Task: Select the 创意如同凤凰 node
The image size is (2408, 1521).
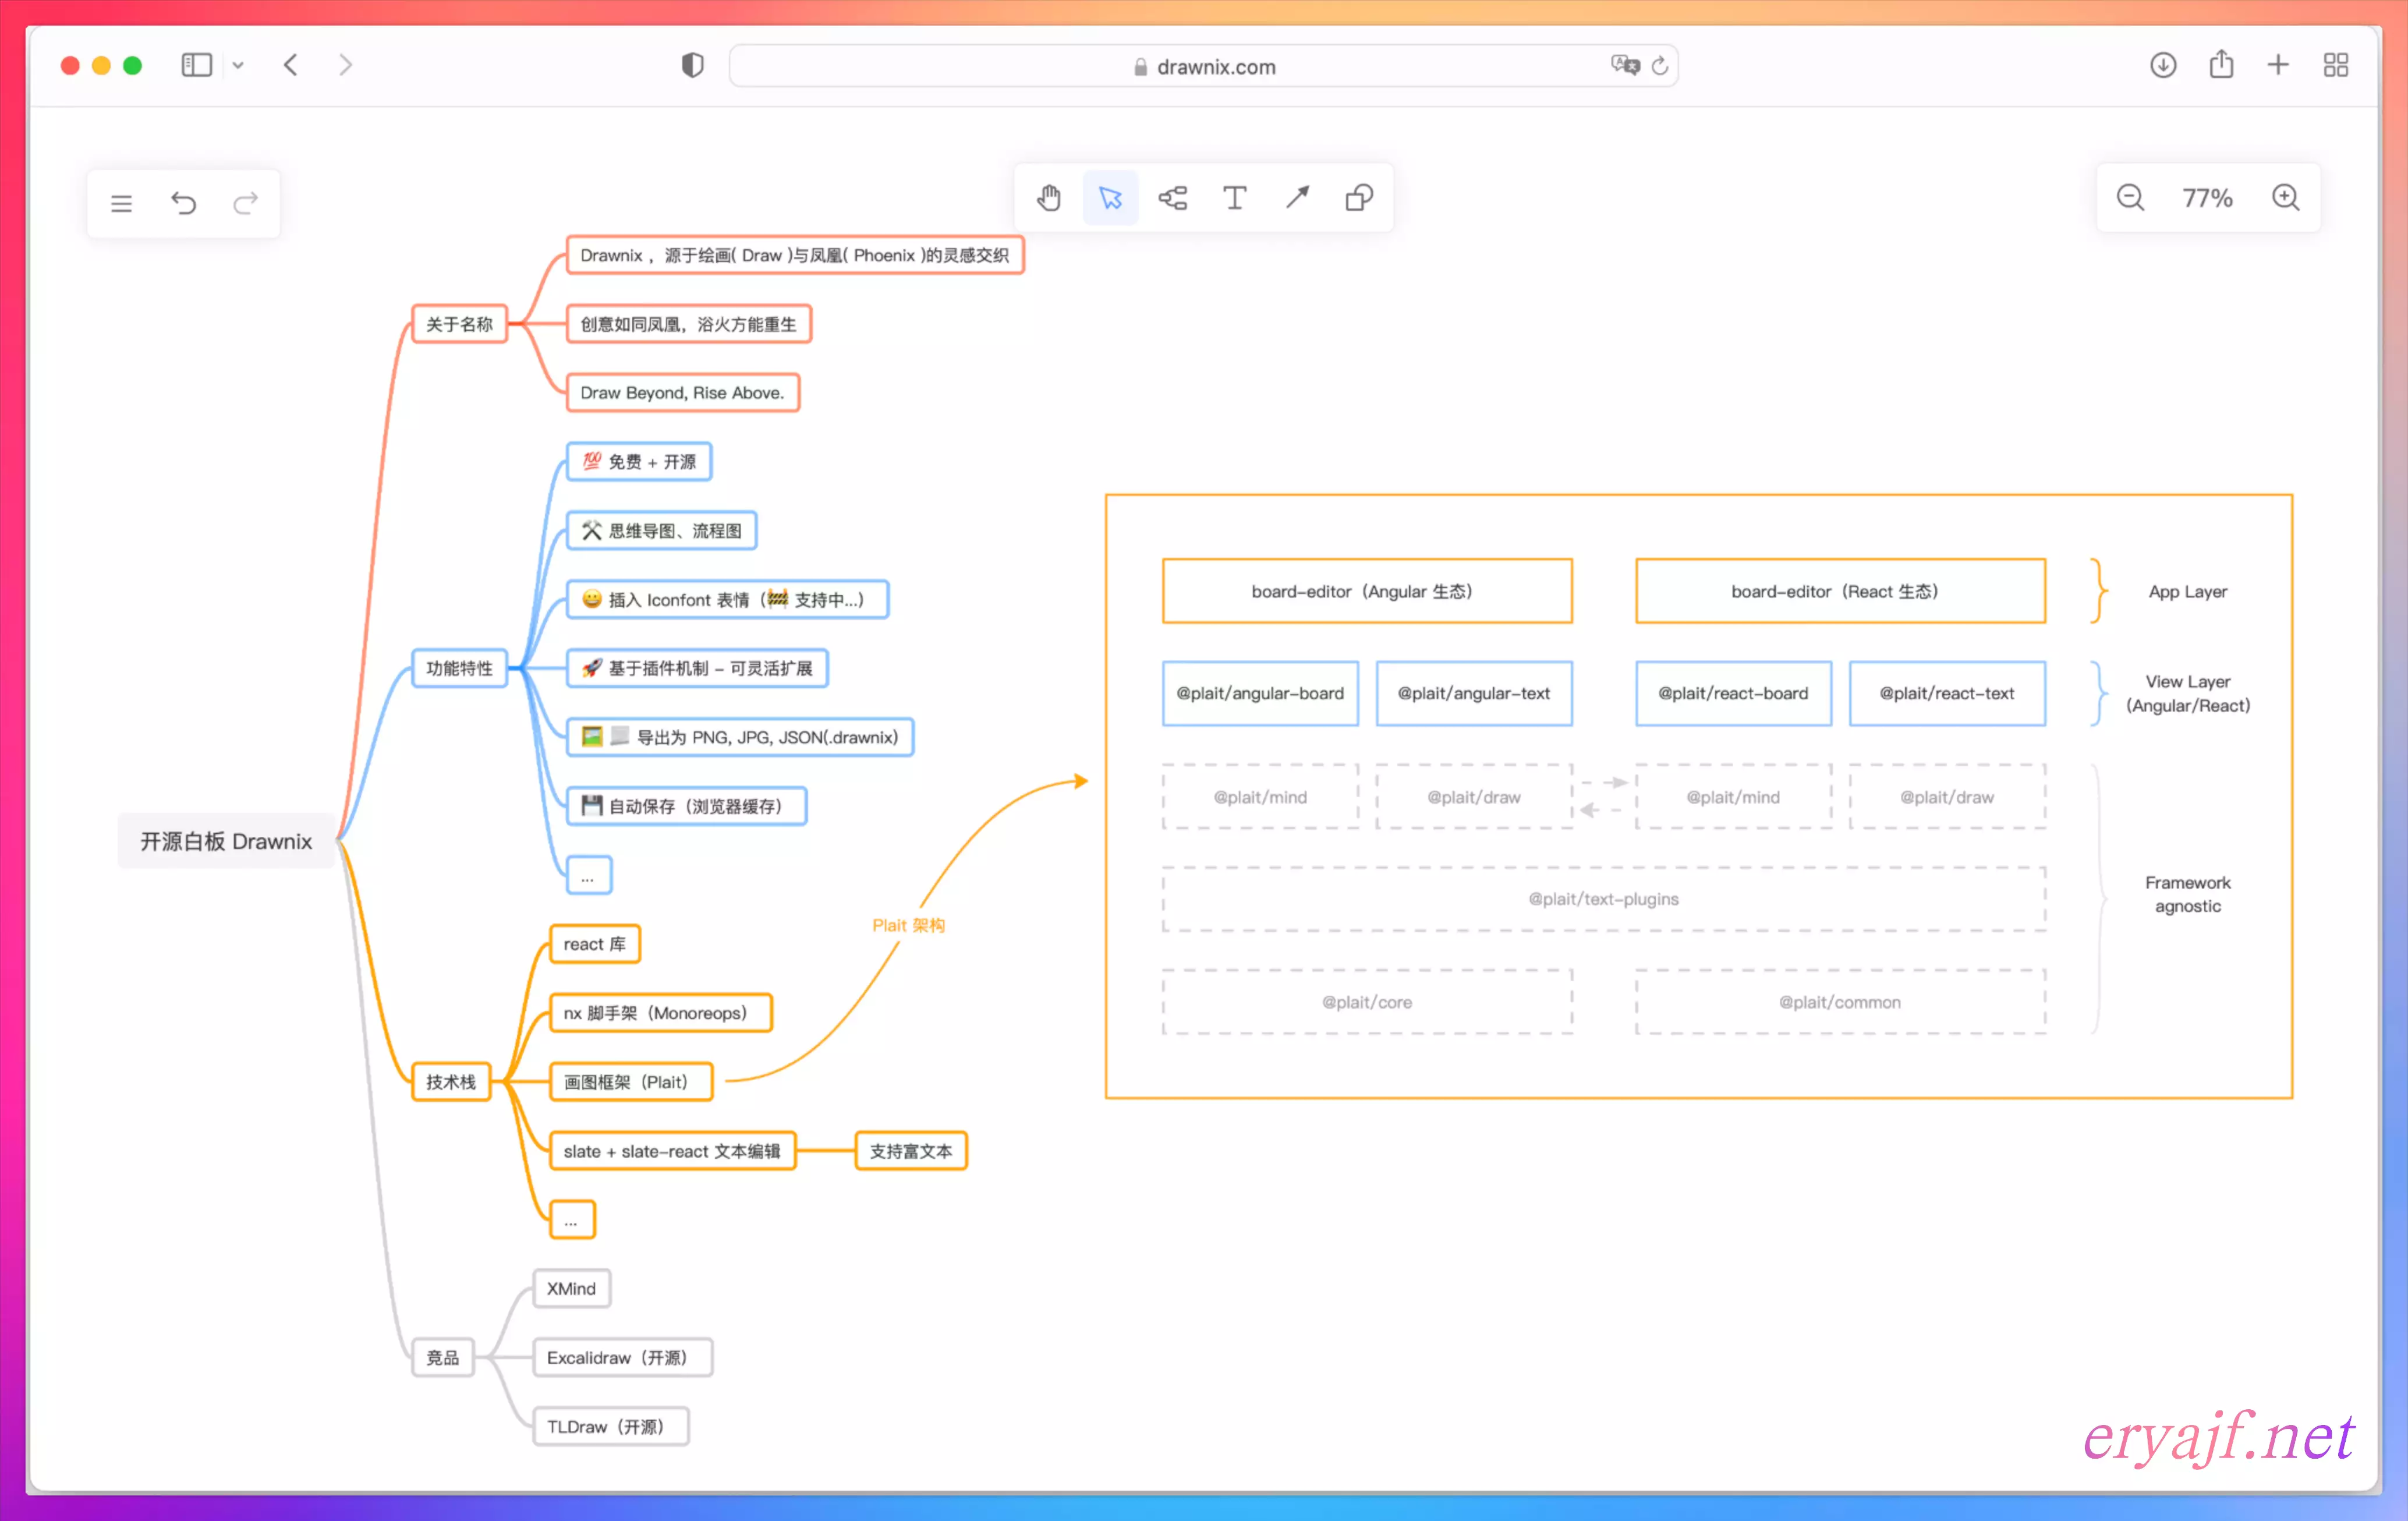Action: coord(689,324)
